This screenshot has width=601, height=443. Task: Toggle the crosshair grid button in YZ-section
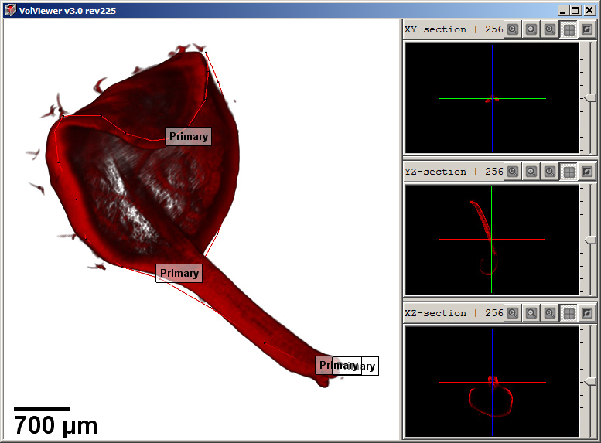tap(569, 172)
